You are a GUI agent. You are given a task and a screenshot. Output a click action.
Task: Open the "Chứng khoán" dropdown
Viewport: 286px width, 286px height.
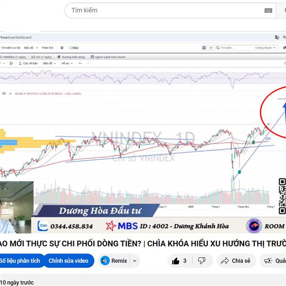coord(266,48)
